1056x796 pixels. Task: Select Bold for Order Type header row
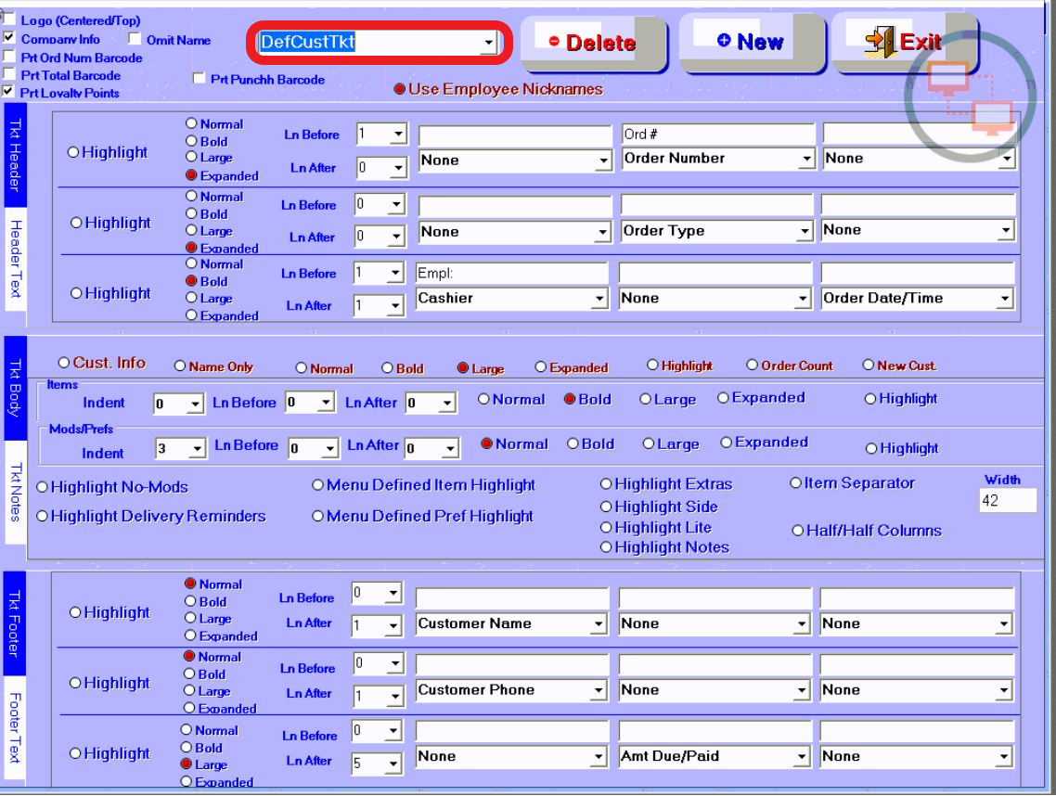point(191,214)
